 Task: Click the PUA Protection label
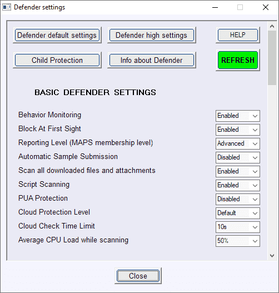point(43,198)
